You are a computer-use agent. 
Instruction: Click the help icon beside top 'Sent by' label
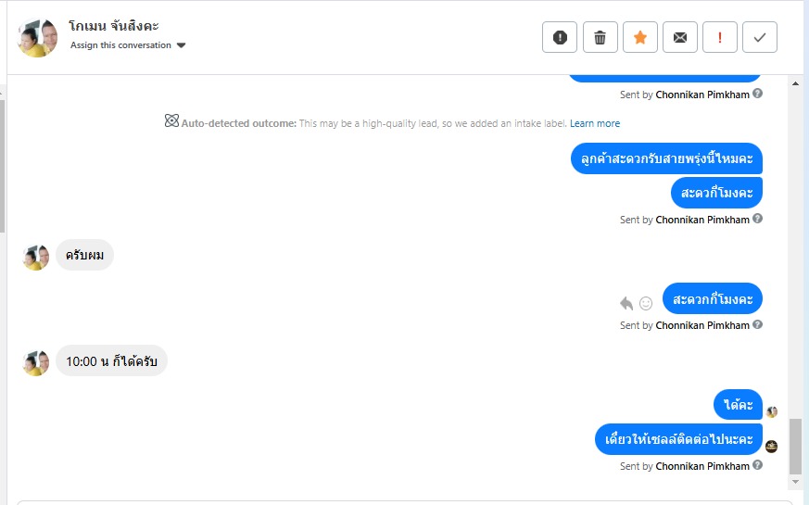point(758,94)
